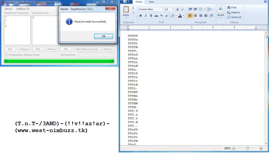The width and height of the screenshot is (269, 153).
Task: Select the length value 5 in the Len list
Action: click(x=34, y=17)
